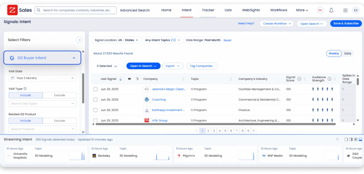Expand the Open Search dropdown in header
This screenshot has width=364, height=174.
pyautogui.click(x=312, y=24)
